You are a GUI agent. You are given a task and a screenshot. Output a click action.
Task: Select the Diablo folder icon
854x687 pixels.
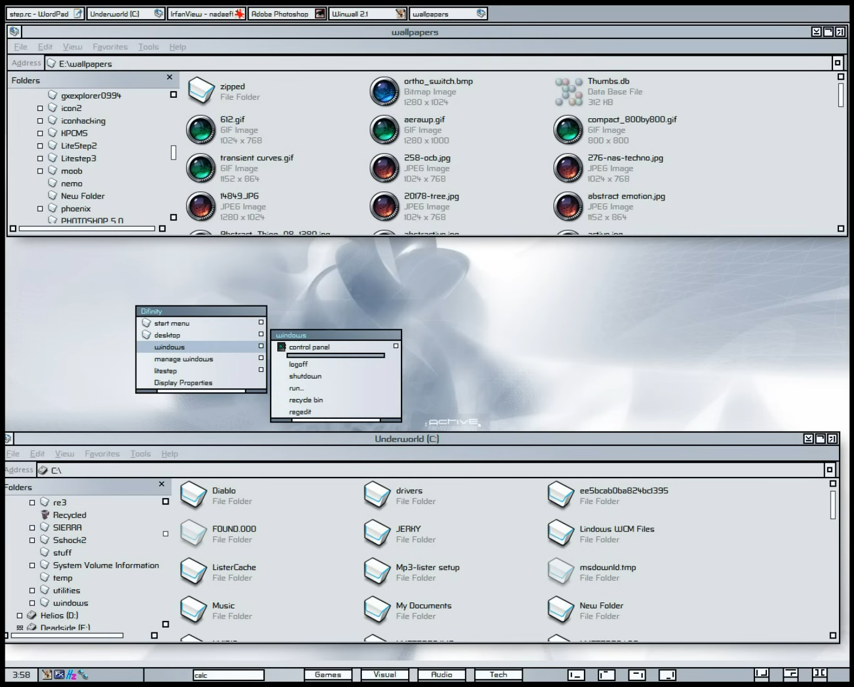(194, 495)
